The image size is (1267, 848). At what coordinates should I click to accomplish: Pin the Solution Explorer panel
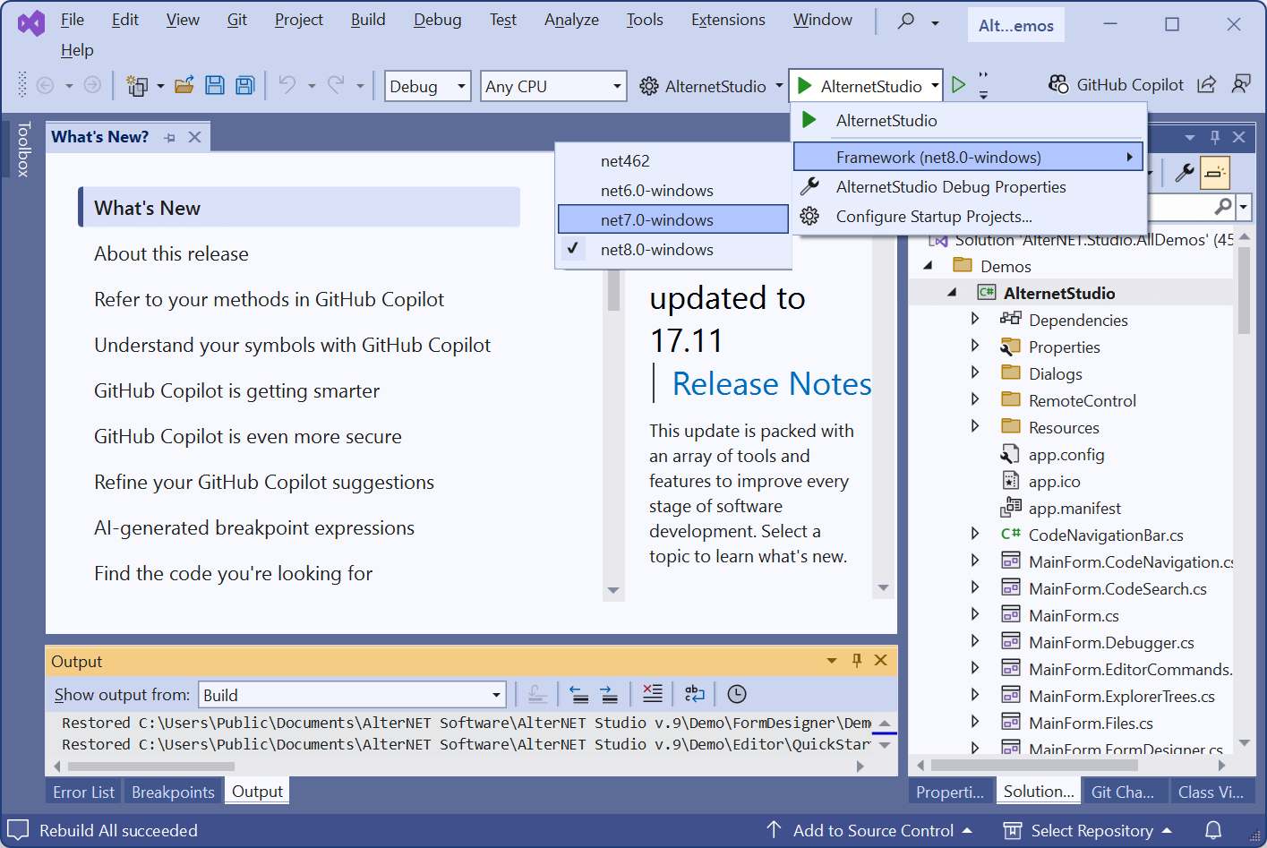coord(1215,137)
